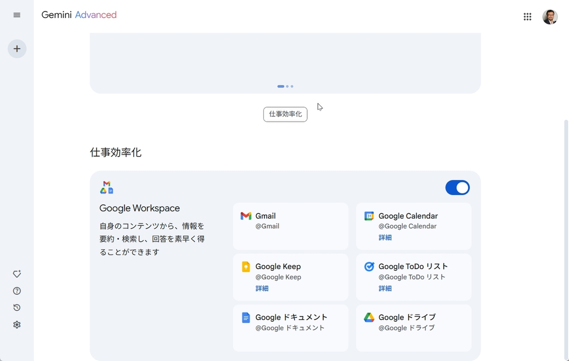This screenshot has width=569, height=361.
Task: Open the Help question mark icon
Action: tap(17, 291)
